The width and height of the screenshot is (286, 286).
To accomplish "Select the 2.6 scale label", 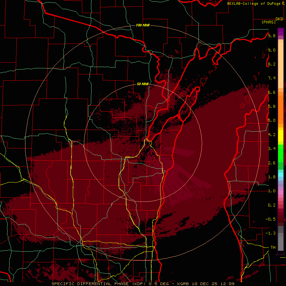I will (x=272, y=163).
